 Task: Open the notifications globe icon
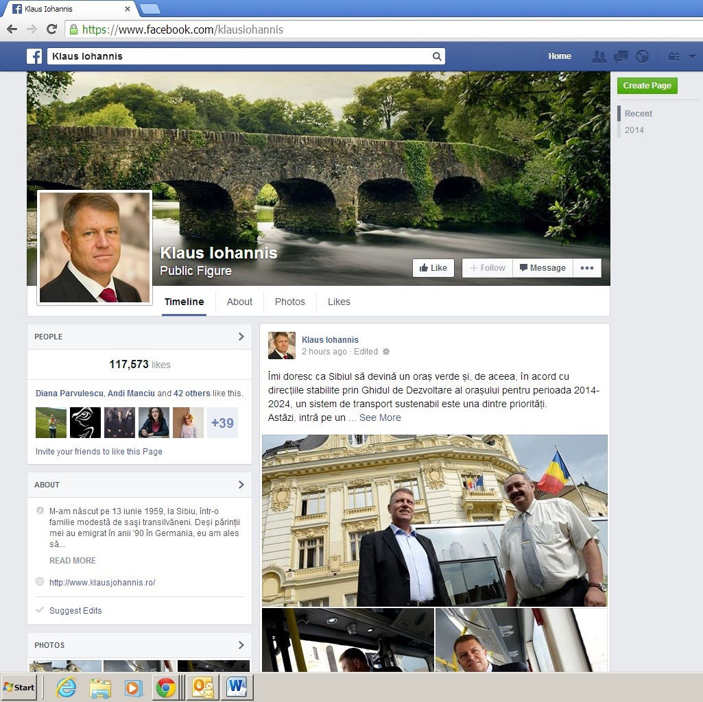coord(643,56)
